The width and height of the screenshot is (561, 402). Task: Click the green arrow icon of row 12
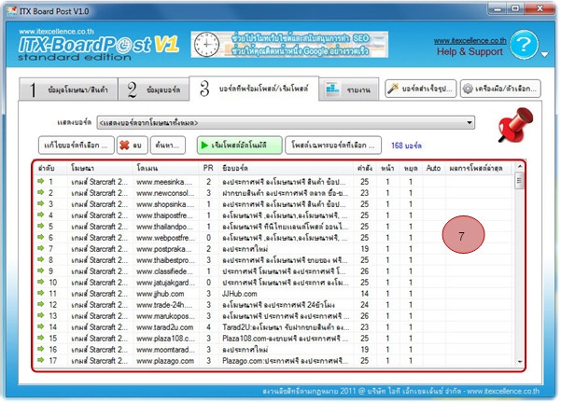tap(41, 304)
